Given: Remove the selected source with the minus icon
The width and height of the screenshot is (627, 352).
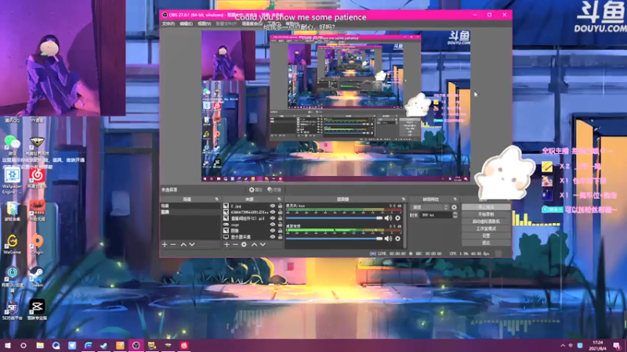Looking at the screenshot, I should tap(235, 244).
